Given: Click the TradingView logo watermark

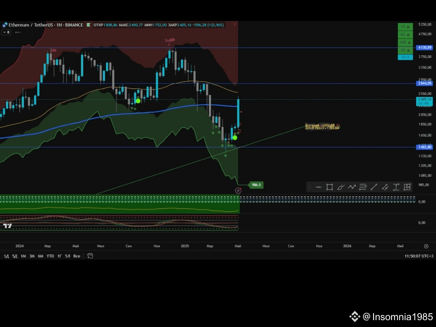Looking at the screenshot, I should click(x=7, y=226).
